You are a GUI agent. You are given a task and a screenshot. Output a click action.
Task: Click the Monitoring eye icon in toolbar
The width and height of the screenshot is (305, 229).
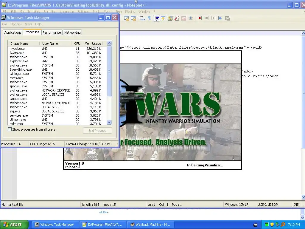click(191, 18)
